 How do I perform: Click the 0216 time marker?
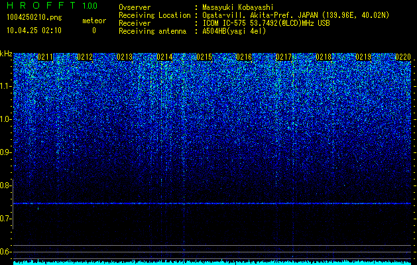tap(244, 57)
